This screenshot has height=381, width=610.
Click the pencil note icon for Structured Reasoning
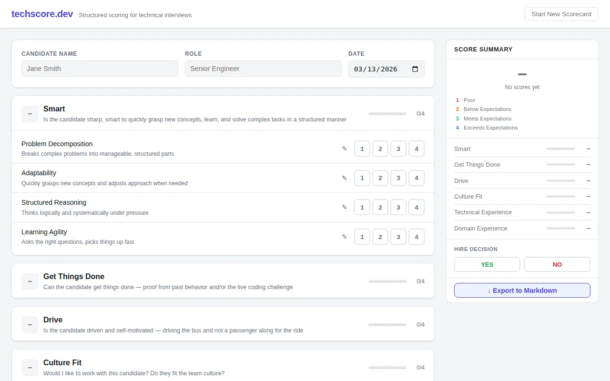pyautogui.click(x=345, y=207)
